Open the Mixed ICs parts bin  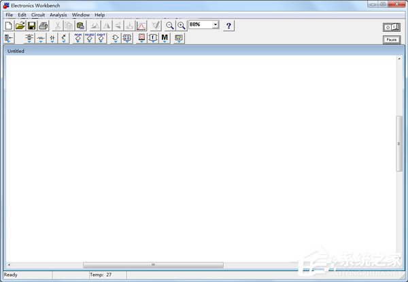point(89,38)
